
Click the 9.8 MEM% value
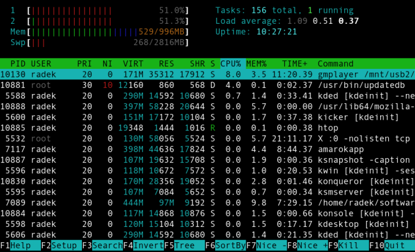(259, 203)
